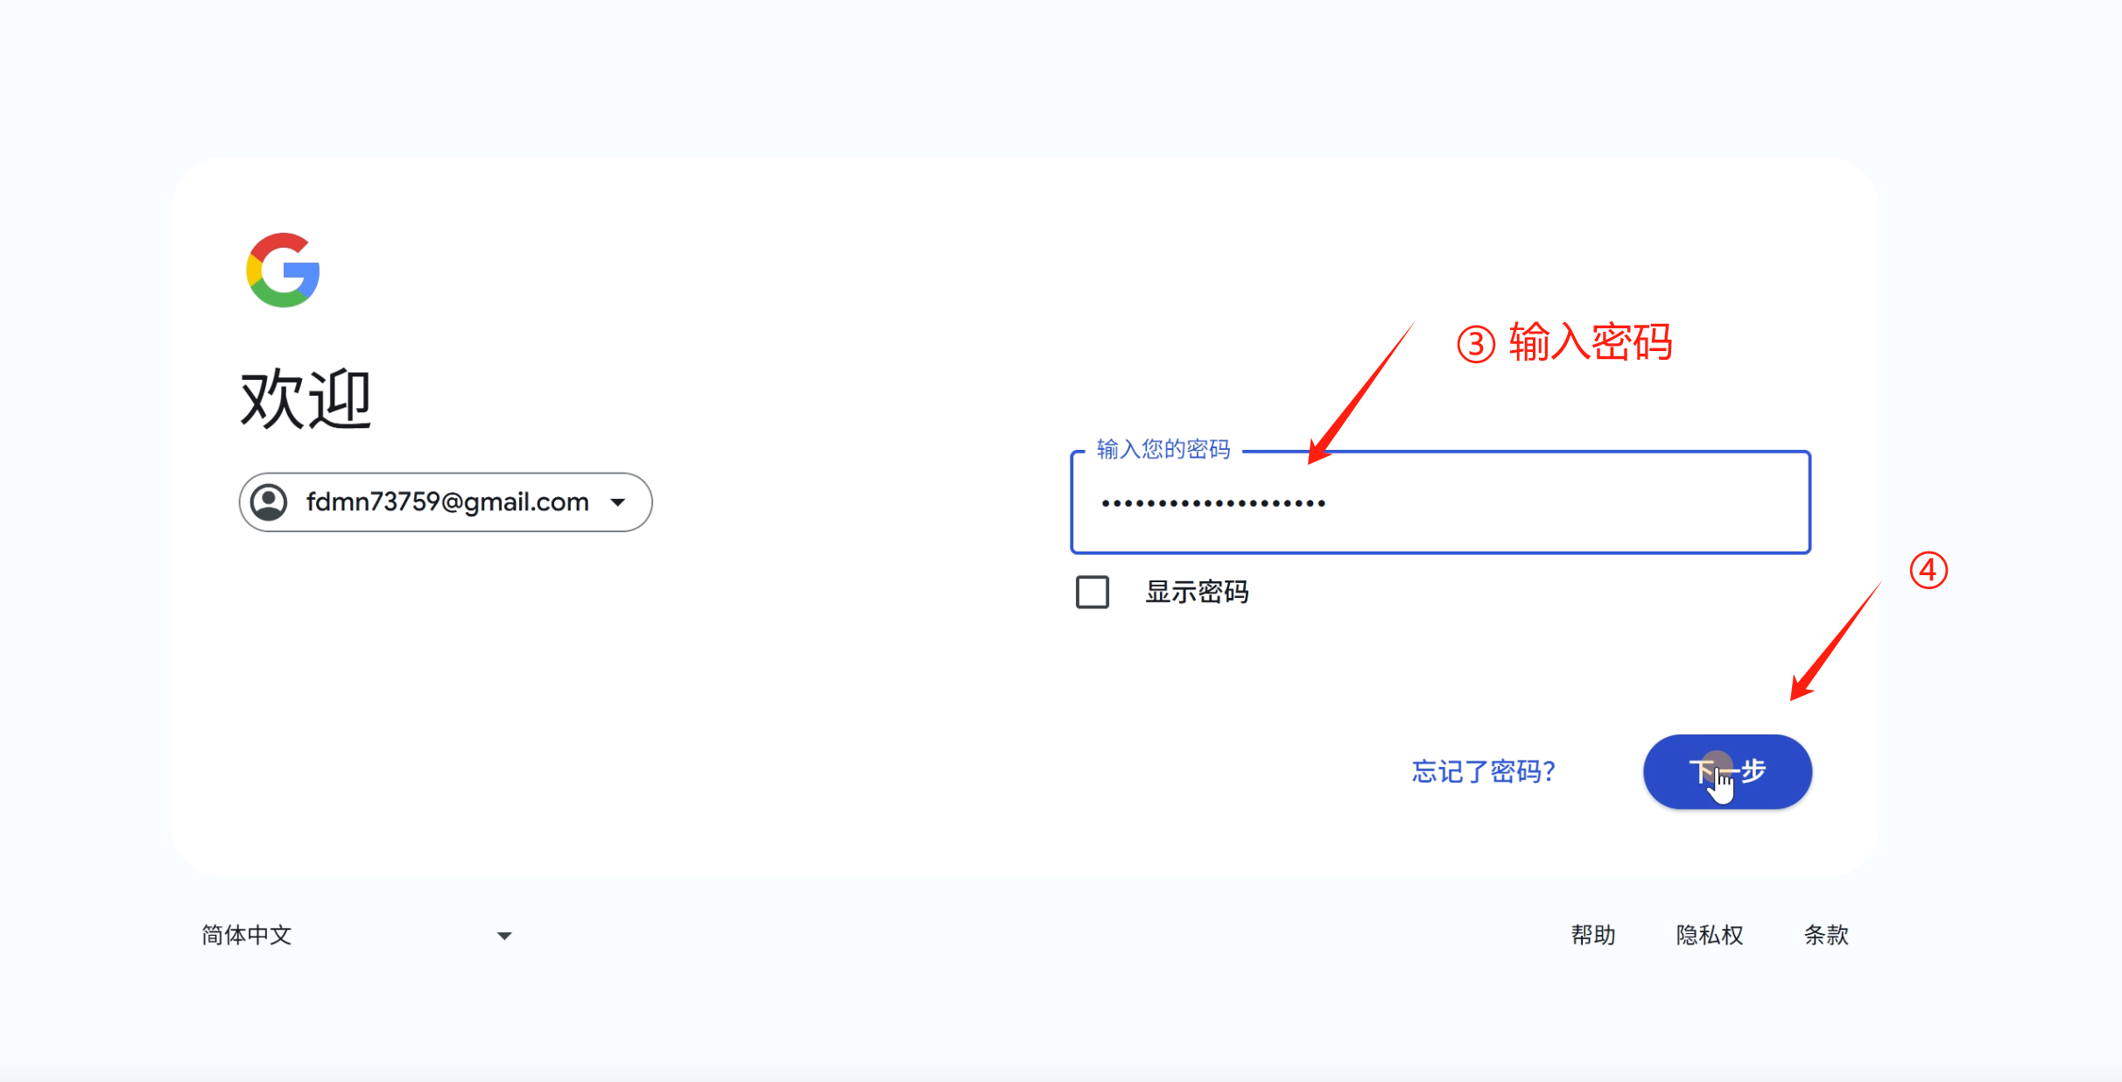Viewport: 2122px width, 1082px height.
Task: Open the 忘记了密码? link
Action: 1484,771
